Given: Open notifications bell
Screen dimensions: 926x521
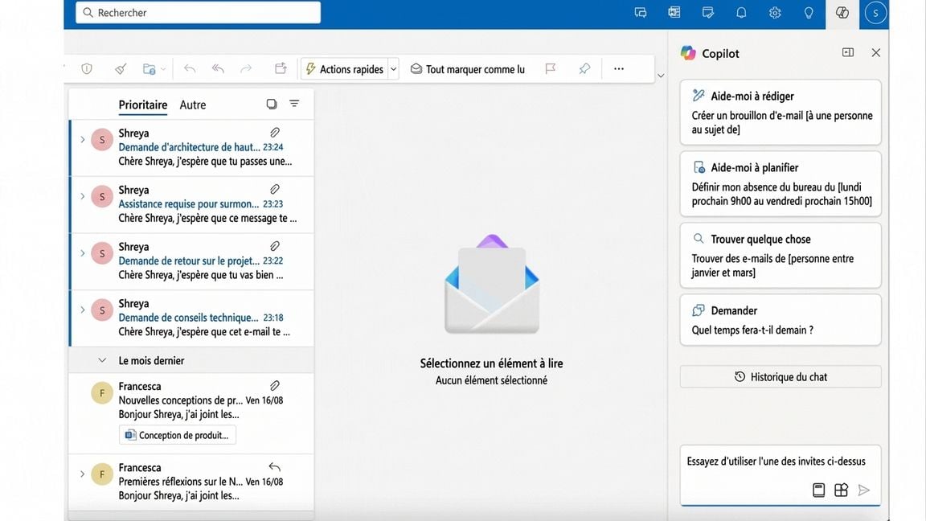Looking at the screenshot, I should (x=741, y=12).
